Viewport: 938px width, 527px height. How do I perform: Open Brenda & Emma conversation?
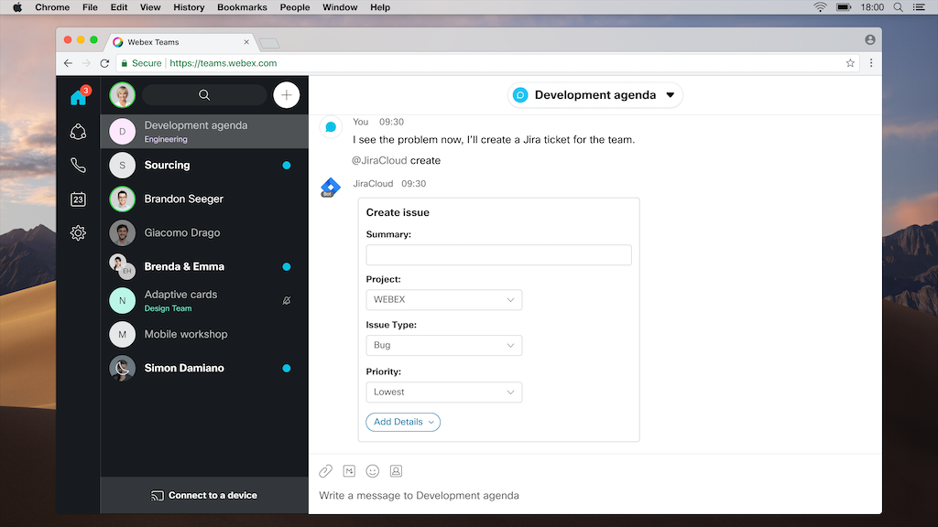coord(204,266)
